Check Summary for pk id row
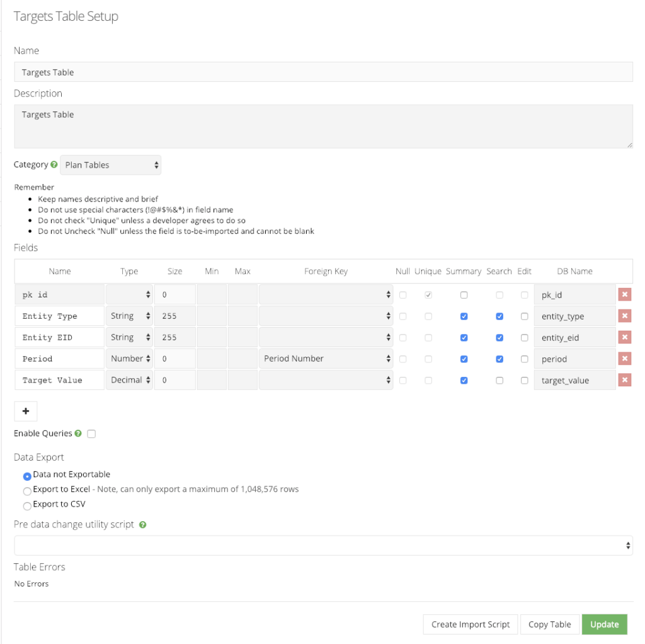Screen dimensions: 645x644 click(x=464, y=295)
